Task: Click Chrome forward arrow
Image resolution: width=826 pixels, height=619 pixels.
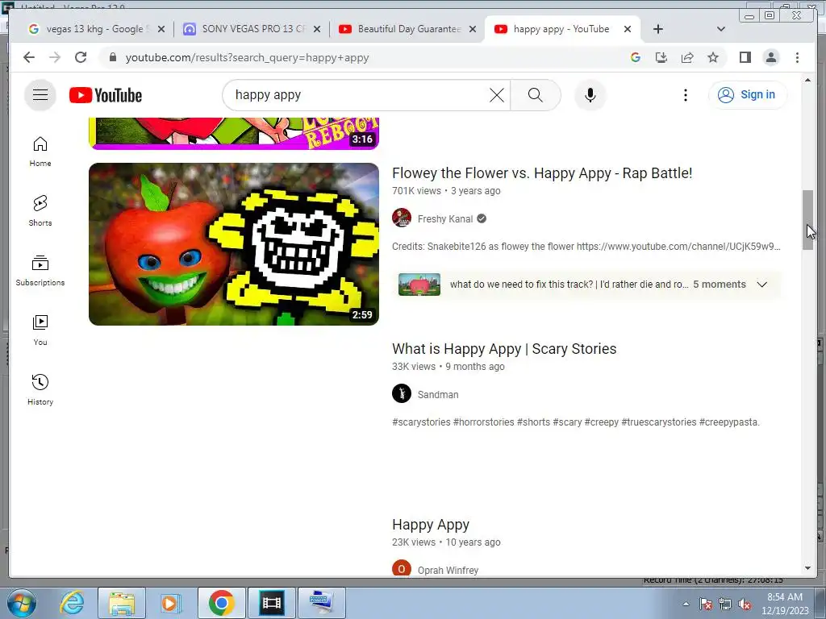Action: (55, 57)
